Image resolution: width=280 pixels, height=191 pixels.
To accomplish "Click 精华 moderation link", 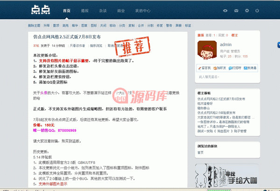I will tap(75, 26).
